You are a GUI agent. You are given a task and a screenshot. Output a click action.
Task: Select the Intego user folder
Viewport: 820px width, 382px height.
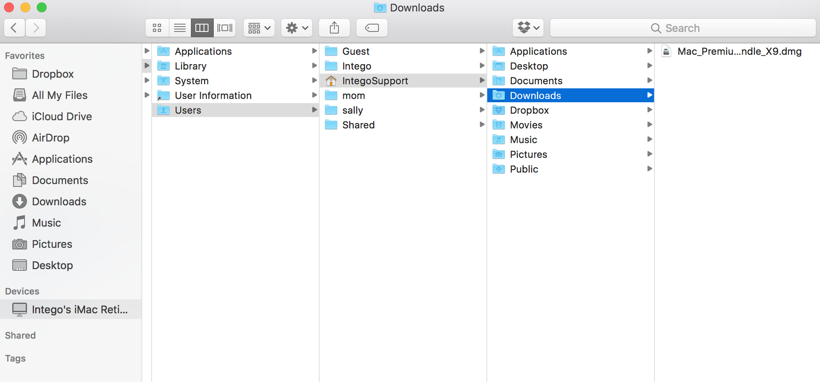[x=403, y=66]
